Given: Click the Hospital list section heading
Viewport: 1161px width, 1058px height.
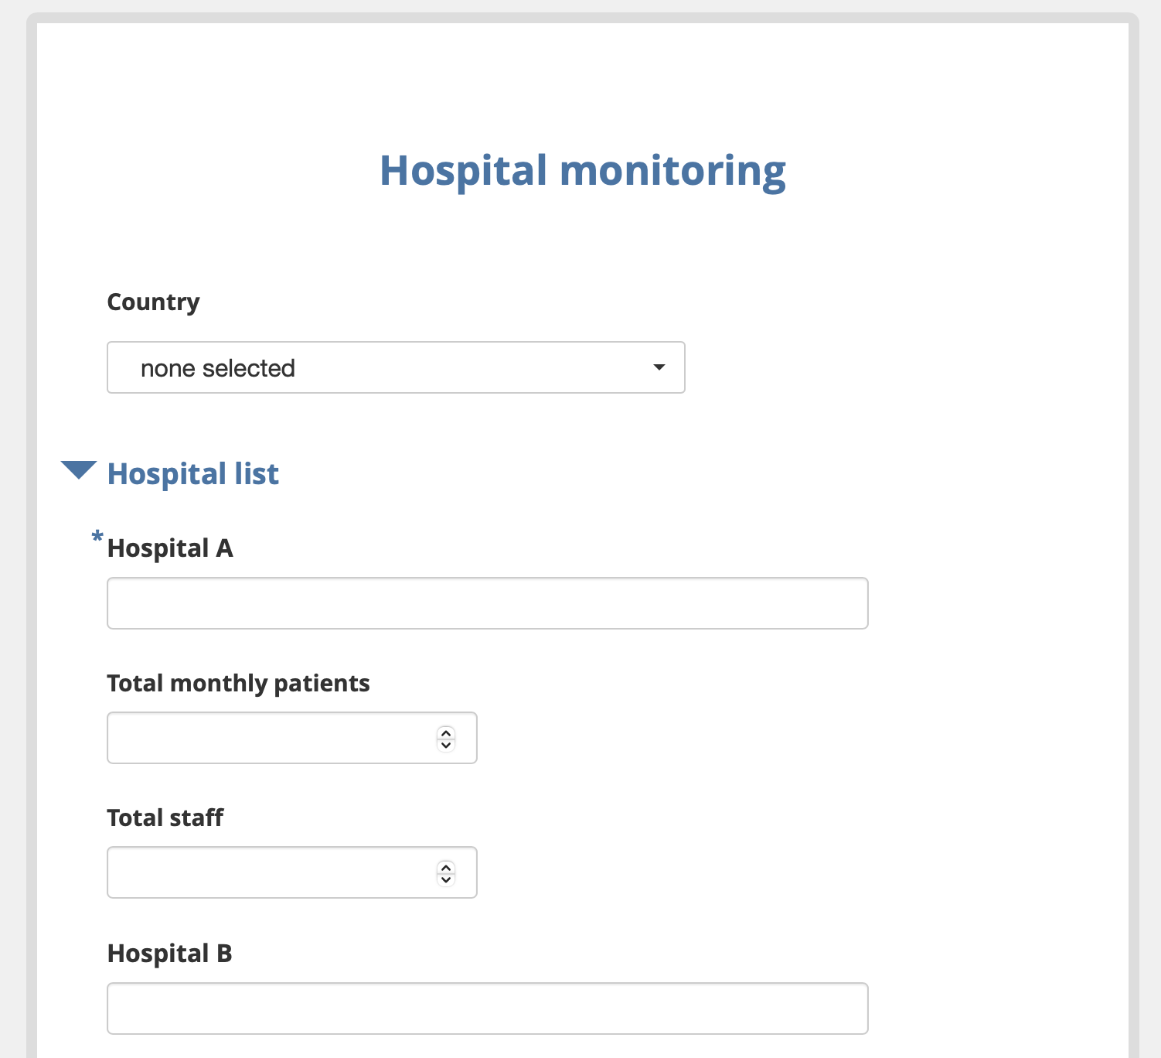Looking at the screenshot, I should click(192, 474).
